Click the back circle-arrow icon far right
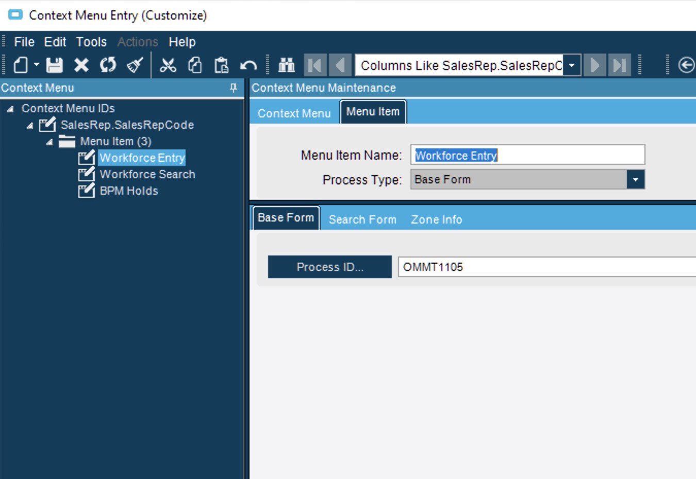Image resolution: width=696 pixels, height=479 pixels. 685,65
